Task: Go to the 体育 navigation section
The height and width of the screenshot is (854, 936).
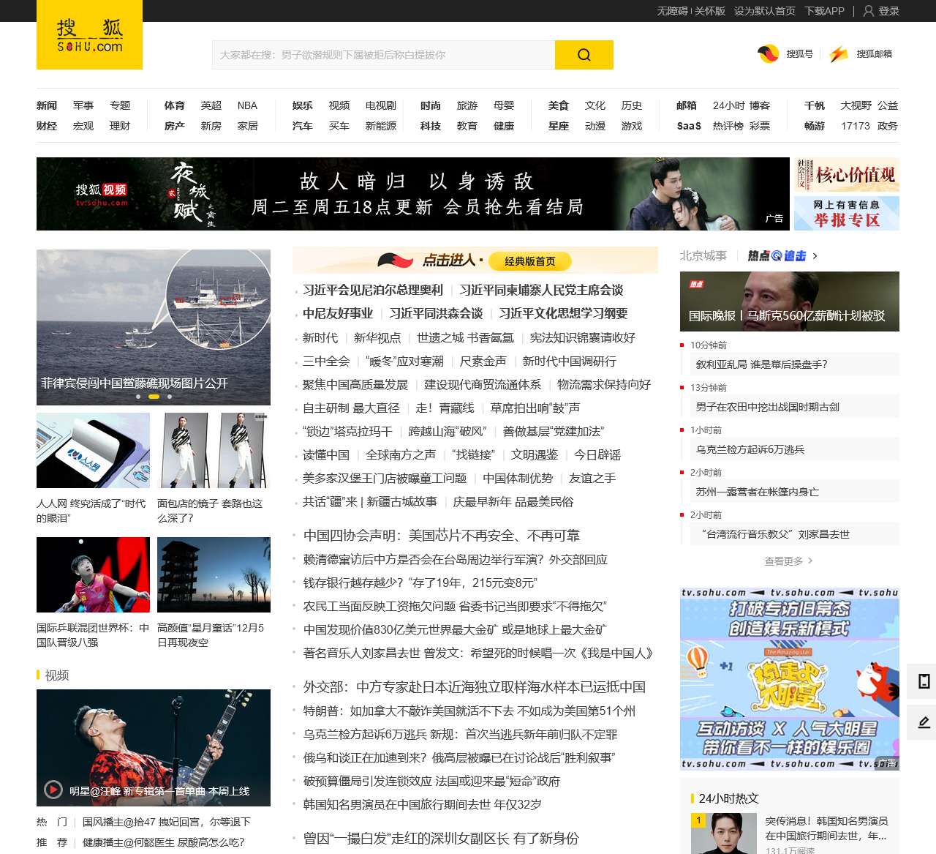Action: pos(175,105)
